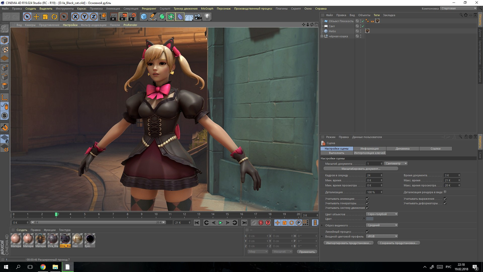Open the Компоновка Стартовая layout dropdown

(x=459, y=9)
